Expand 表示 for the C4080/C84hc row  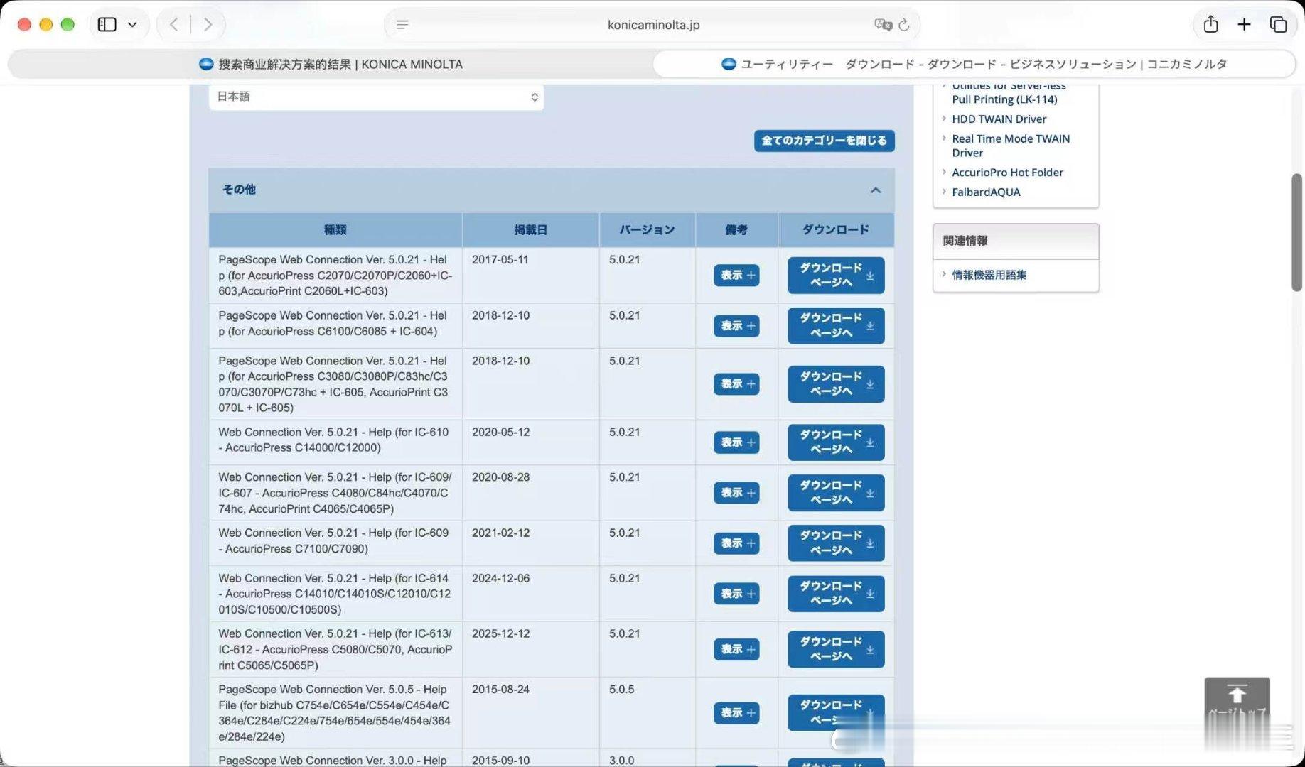[x=736, y=493]
